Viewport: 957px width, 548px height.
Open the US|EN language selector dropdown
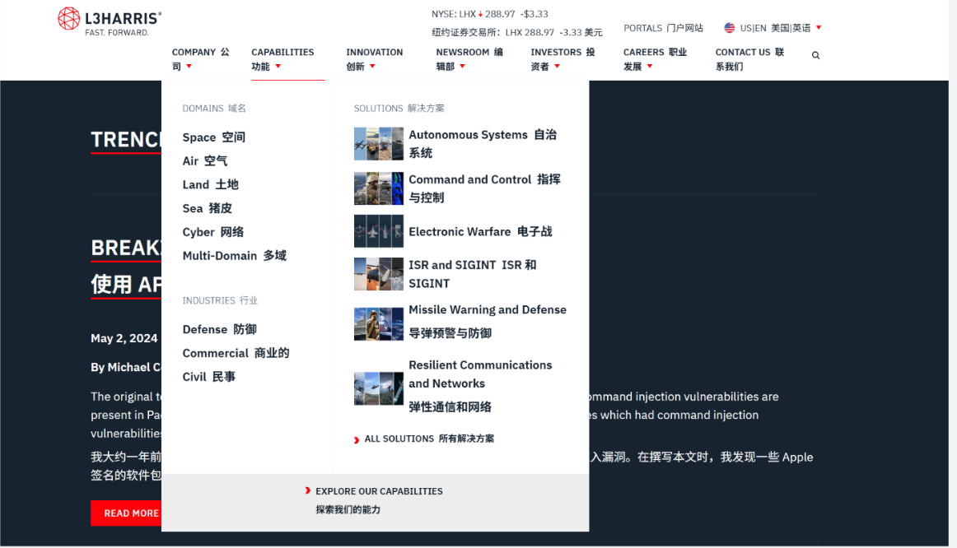pyautogui.click(x=774, y=28)
